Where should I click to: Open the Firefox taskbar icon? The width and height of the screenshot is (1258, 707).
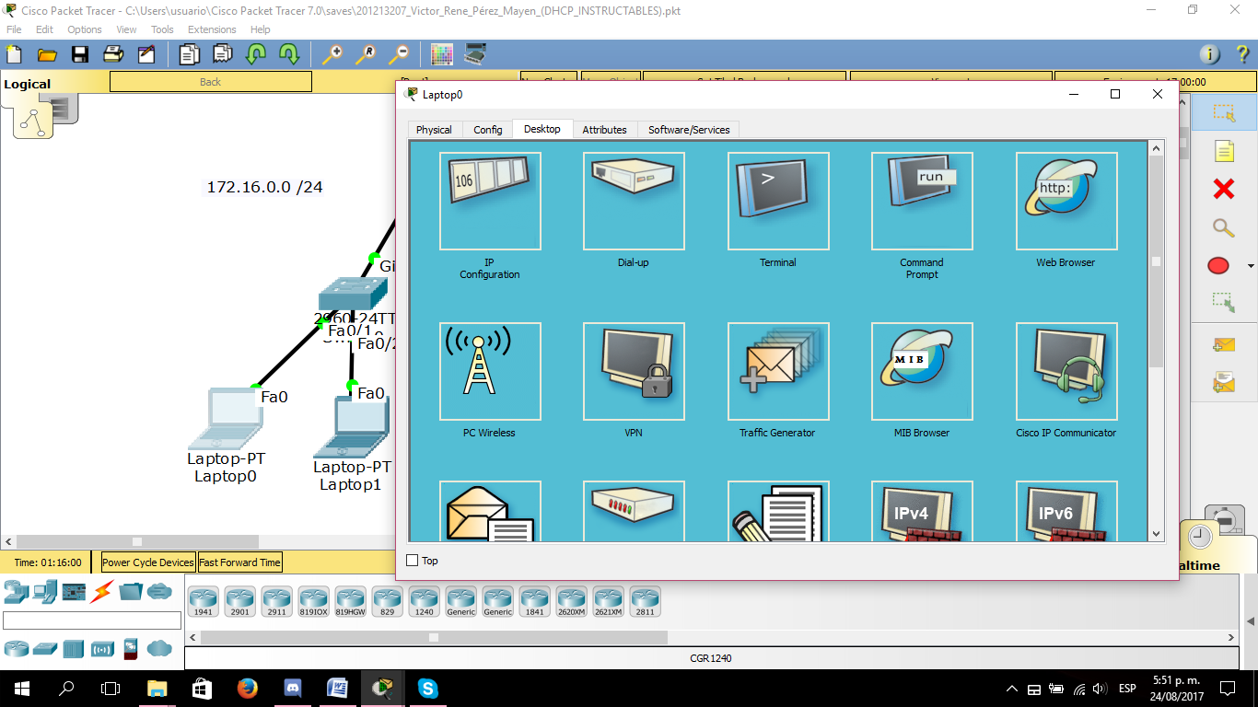tap(247, 688)
